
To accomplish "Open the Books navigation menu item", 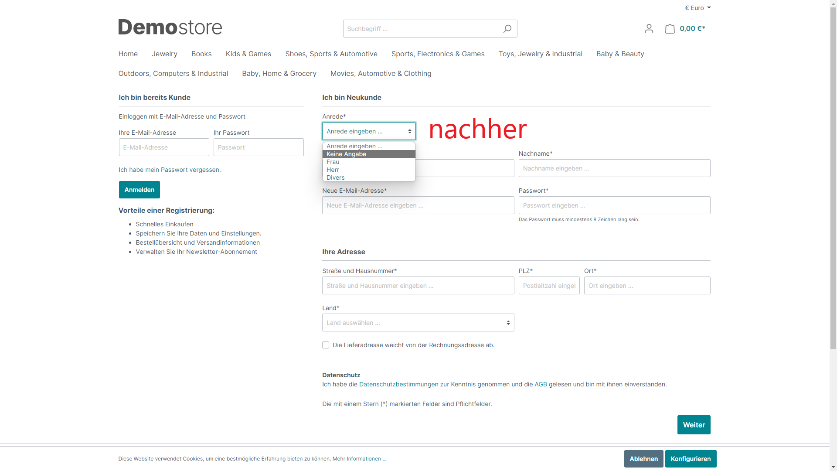I will (x=201, y=54).
